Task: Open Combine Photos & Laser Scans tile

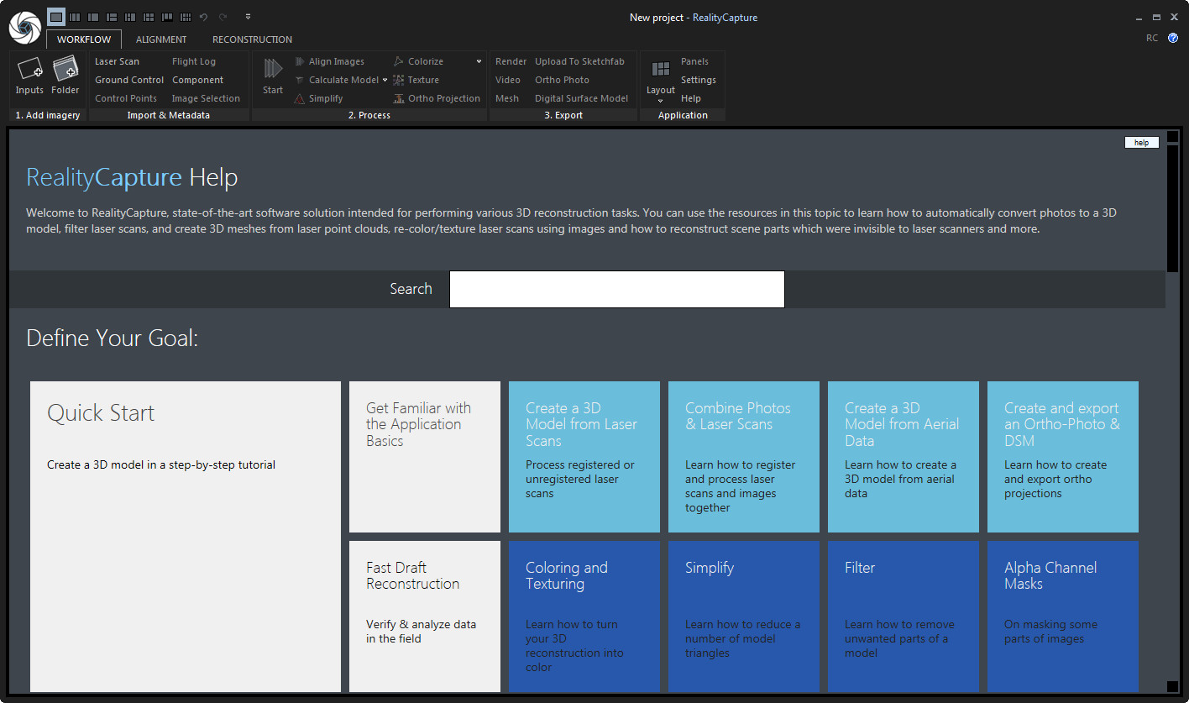Action: tap(744, 457)
